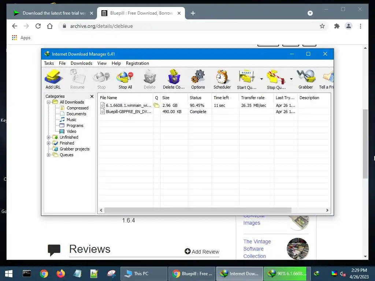
Task: Click the Chrome page vertical scrollbar
Action: click(x=365, y=144)
